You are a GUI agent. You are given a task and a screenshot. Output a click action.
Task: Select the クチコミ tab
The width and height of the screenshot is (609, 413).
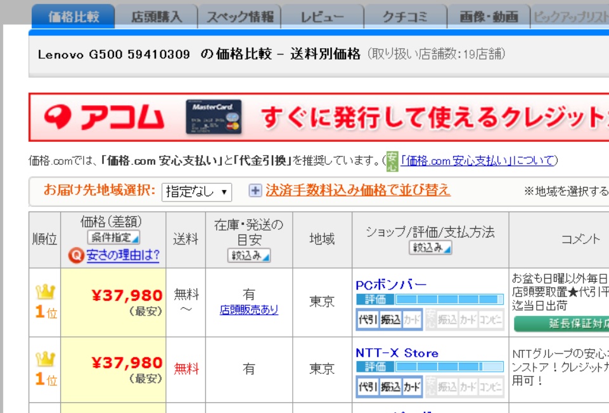click(406, 16)
